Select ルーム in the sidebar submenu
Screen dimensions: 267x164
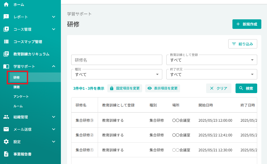tap(18, 106)
